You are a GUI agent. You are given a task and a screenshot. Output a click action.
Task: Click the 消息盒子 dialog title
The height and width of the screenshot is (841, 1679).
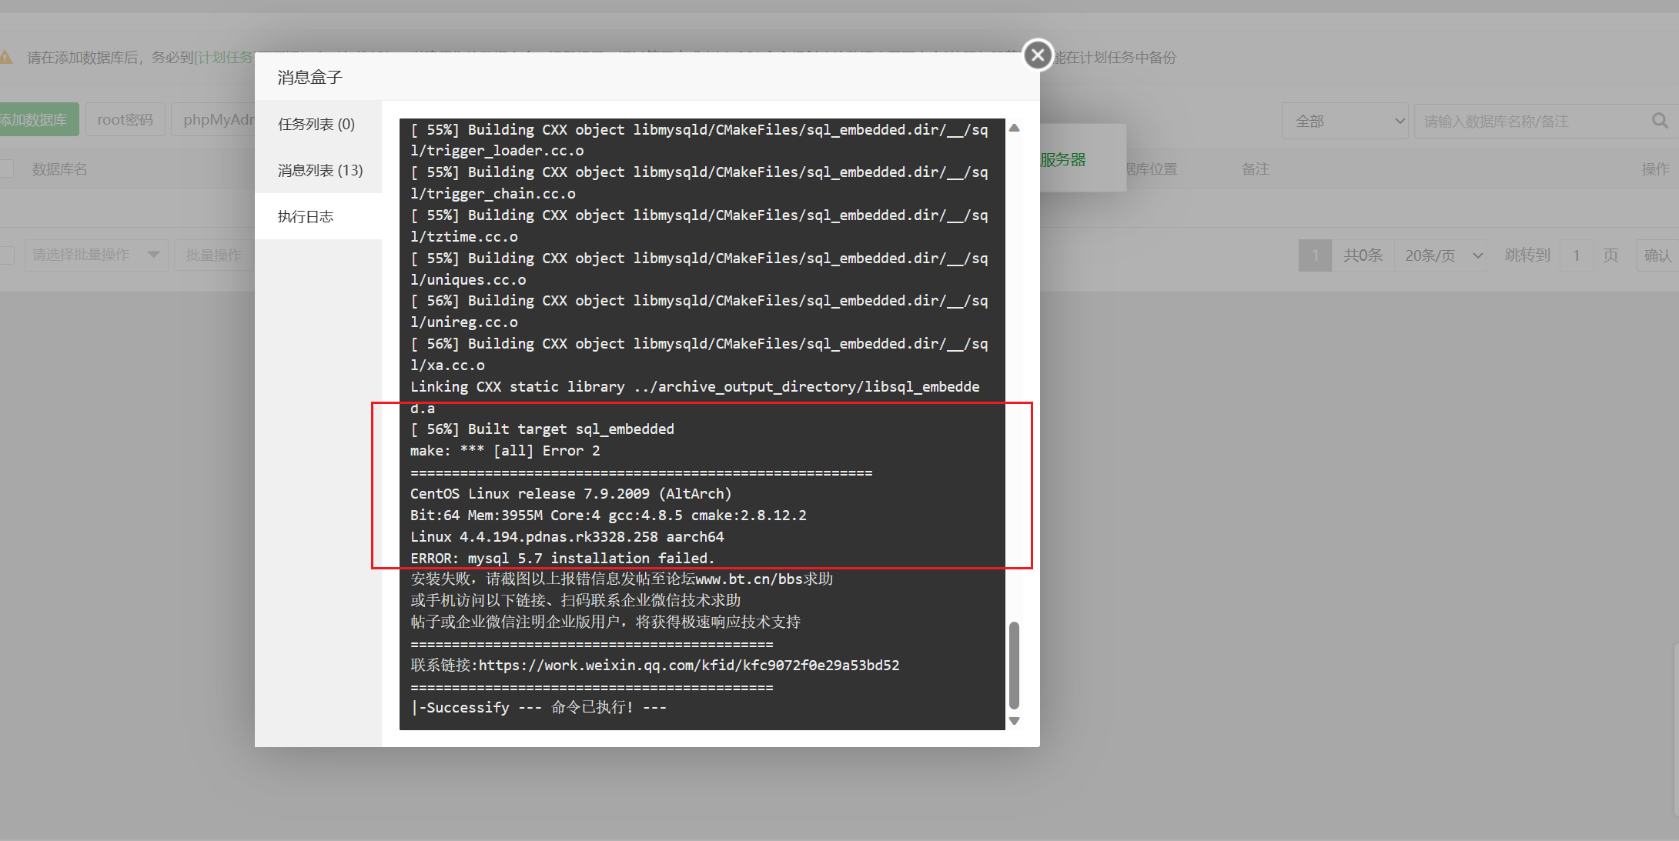point(309,77)
